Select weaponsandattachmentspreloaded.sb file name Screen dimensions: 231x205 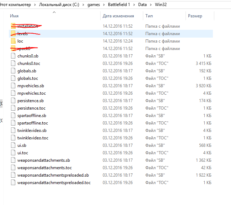(53, 175)
